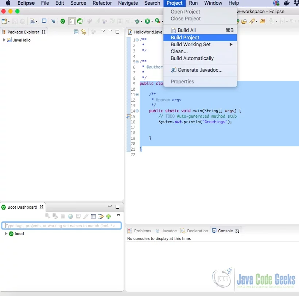Viewport: 299px width, 296px height.
Task: Click the Boot Dashboard pencil edit icon
Action: pyautogui.click(x=86, y=216)
